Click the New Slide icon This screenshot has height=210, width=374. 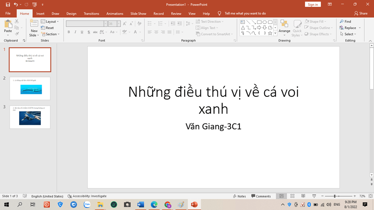(x=34, y=24)
